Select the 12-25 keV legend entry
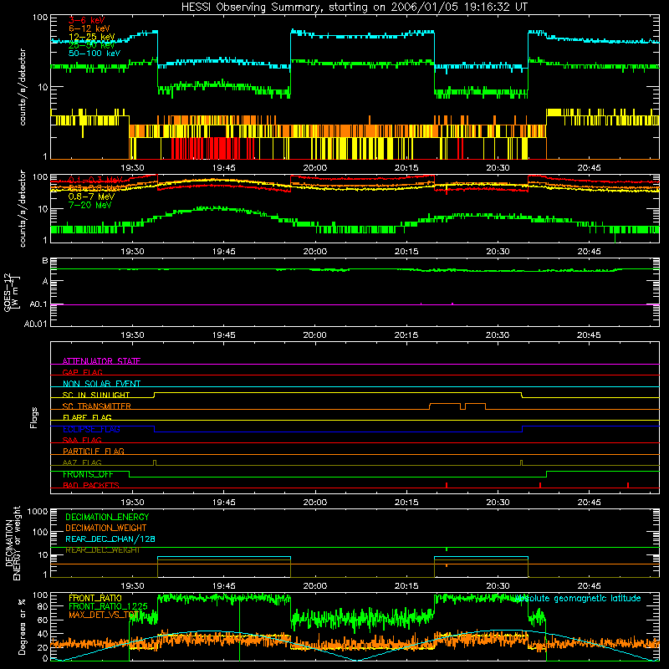The image size is (669, 669). click(91, 37)
